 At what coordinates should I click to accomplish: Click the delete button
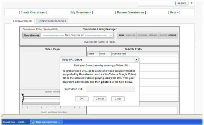(x=163, y=35)
